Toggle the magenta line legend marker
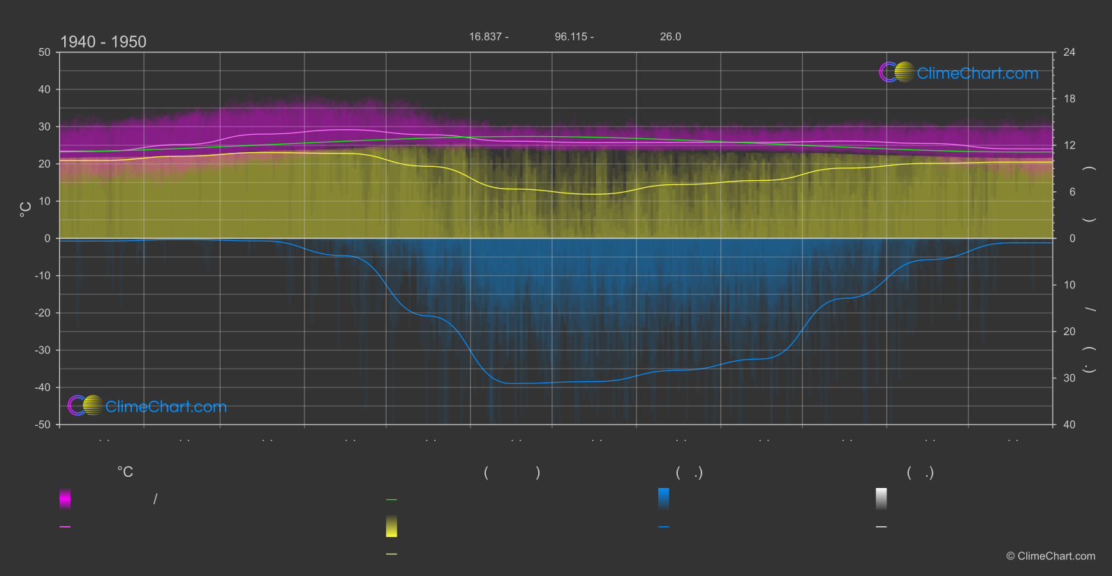 point(65,527)
